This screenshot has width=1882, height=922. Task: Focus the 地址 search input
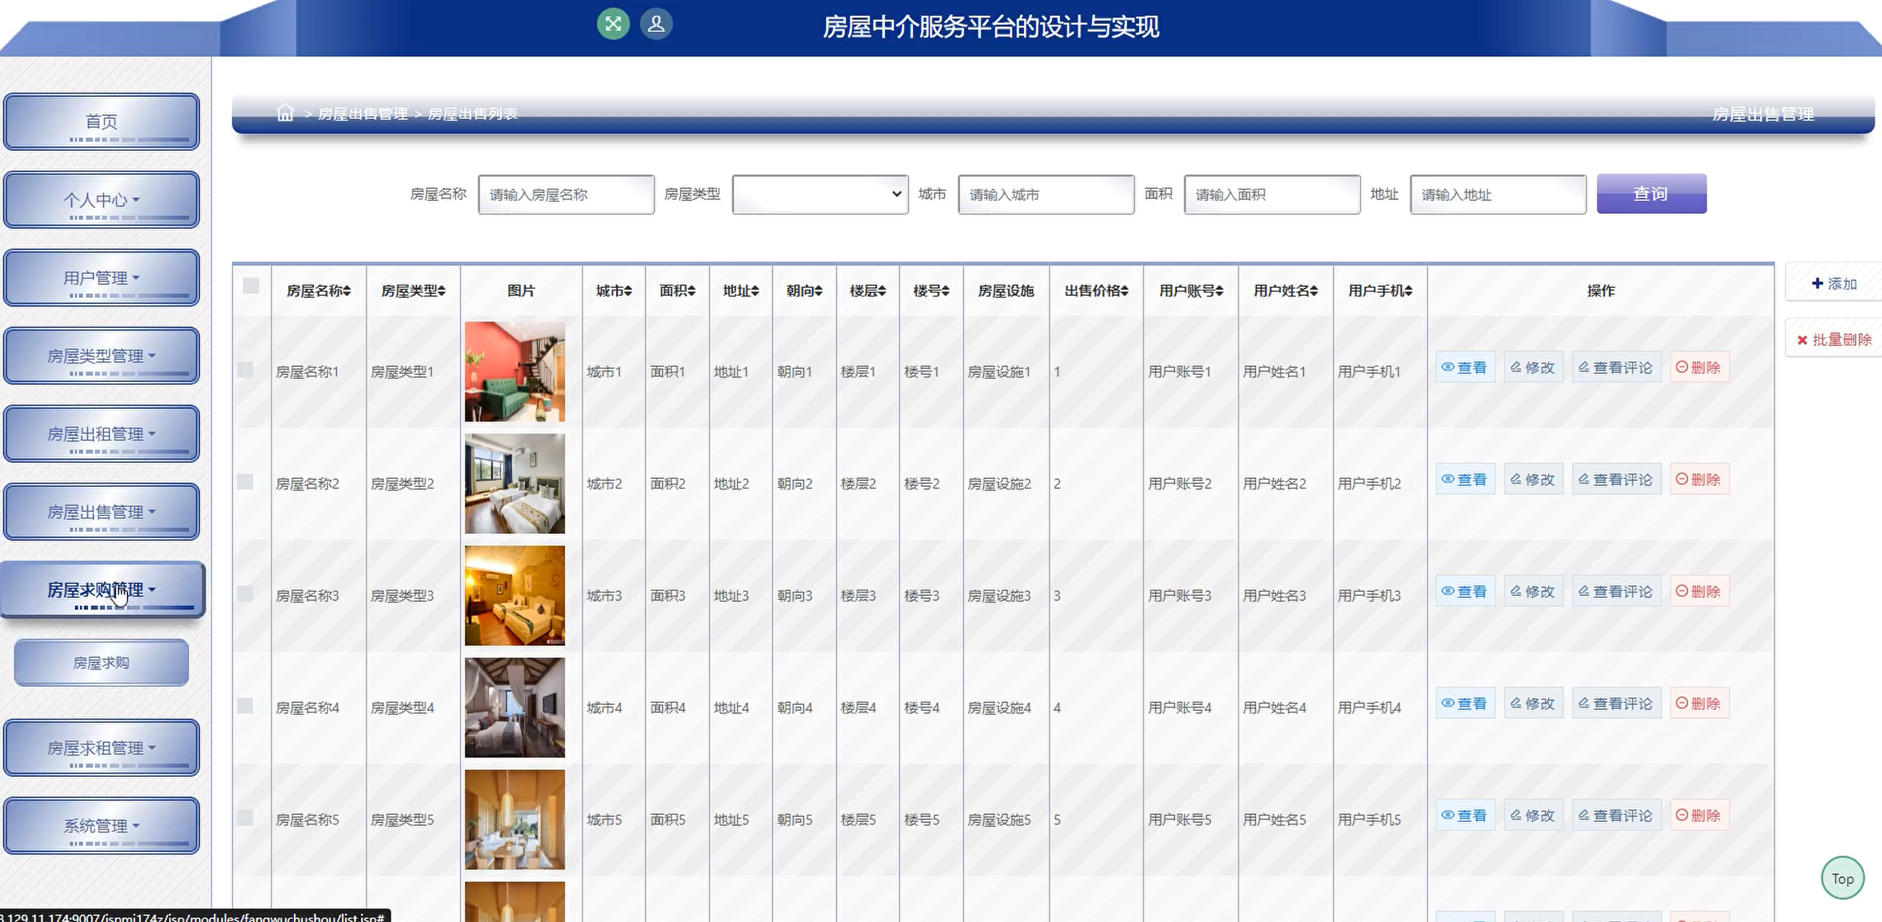click(x=1498, y=194)
